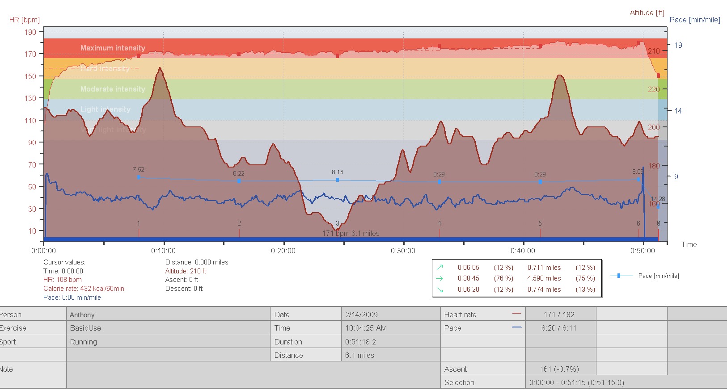Click the flat terrain arrow icon
The width and height of the screenshot is (727, 390).
click(x=440, y=278)
